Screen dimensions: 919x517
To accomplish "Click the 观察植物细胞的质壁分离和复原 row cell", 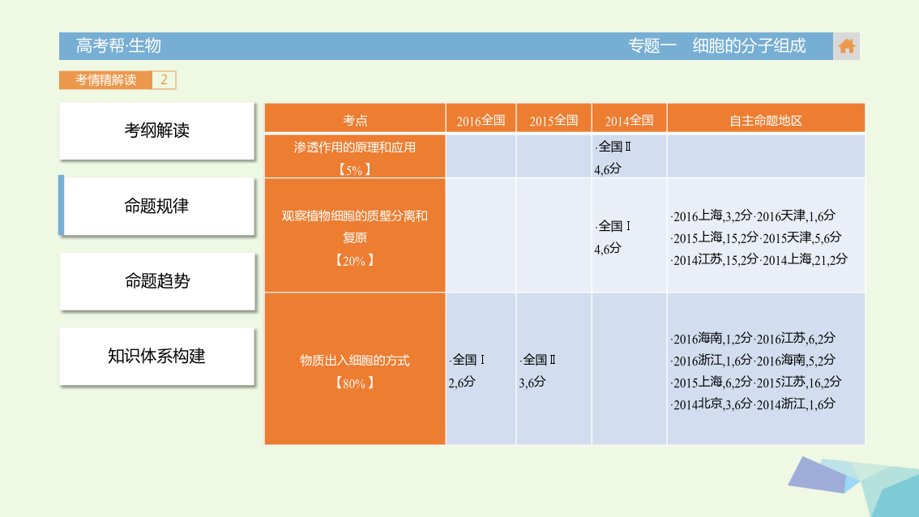I will [x=355, y=236].
